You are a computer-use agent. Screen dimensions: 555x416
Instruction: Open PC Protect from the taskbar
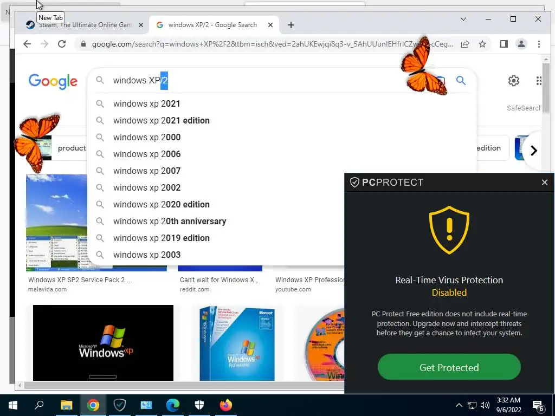(120, 405)
